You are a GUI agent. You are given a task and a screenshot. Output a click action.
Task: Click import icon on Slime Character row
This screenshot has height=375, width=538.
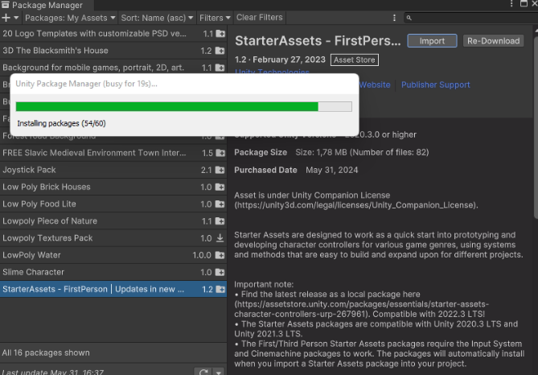pyautogui.click(x=220, y=272)
